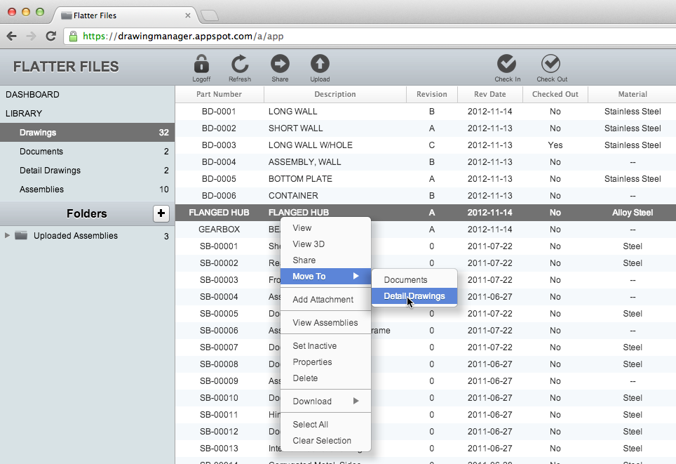This screenshot has height=464, width=676.
Task: Click the FLATTER FILES logo title
Action: 66,67
